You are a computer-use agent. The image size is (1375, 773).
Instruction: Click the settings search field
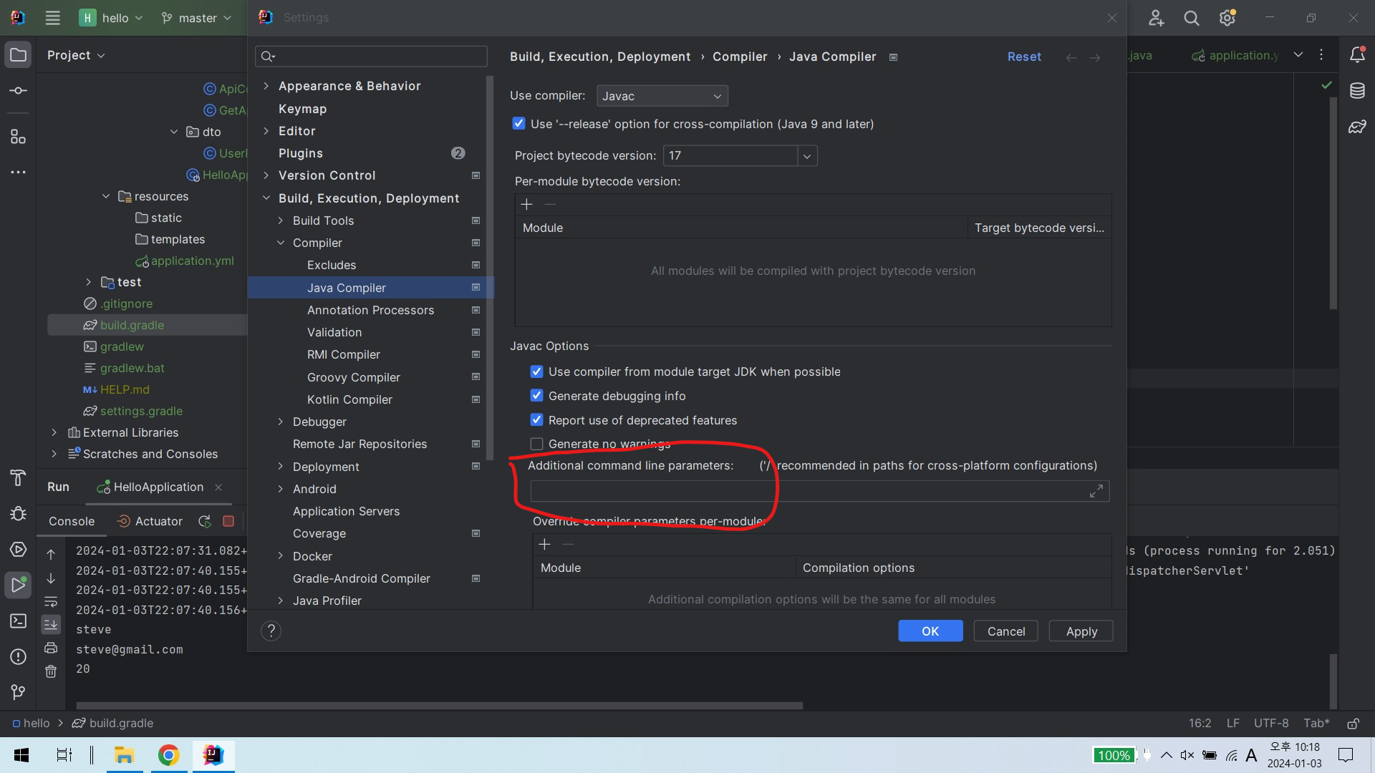371,56
